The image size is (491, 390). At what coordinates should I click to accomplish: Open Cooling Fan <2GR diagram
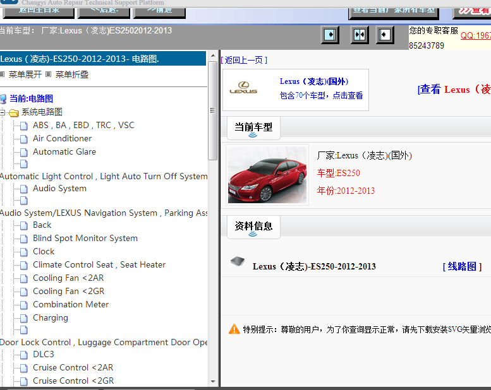69,292
